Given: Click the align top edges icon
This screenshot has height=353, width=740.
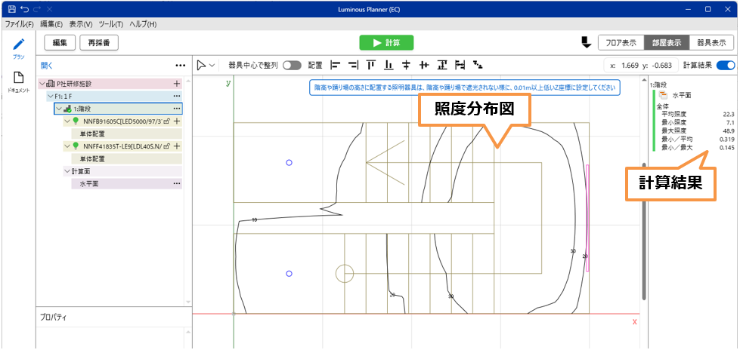Looking at the screenshot, I should [x=371, y=65].
